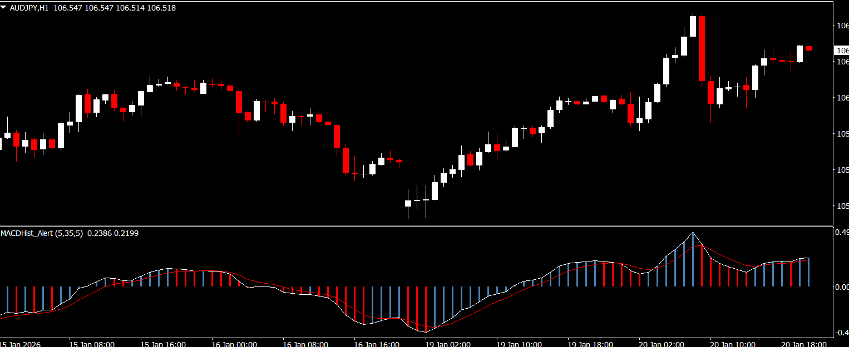Click the 16 Jan 08:00 time label

click(x=305, y=344)
